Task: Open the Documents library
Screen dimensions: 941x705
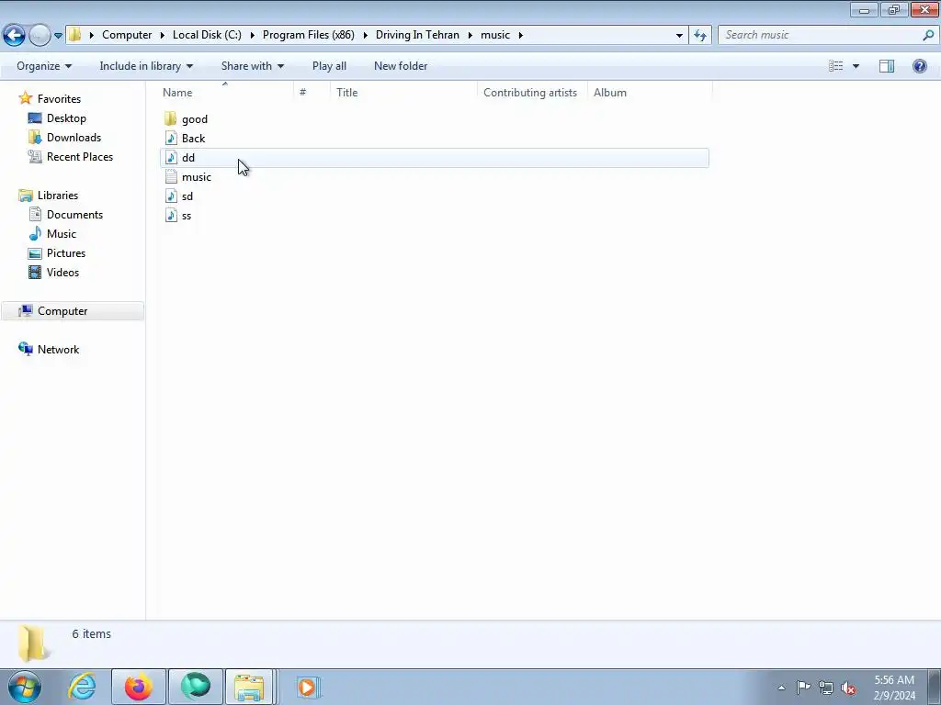Action: coord(74,215)
